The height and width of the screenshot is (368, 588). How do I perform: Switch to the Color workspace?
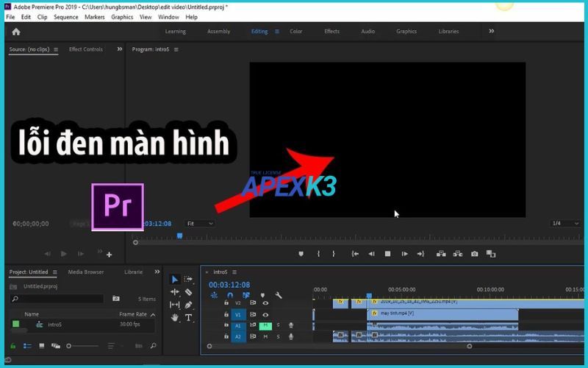click(296, 31)
